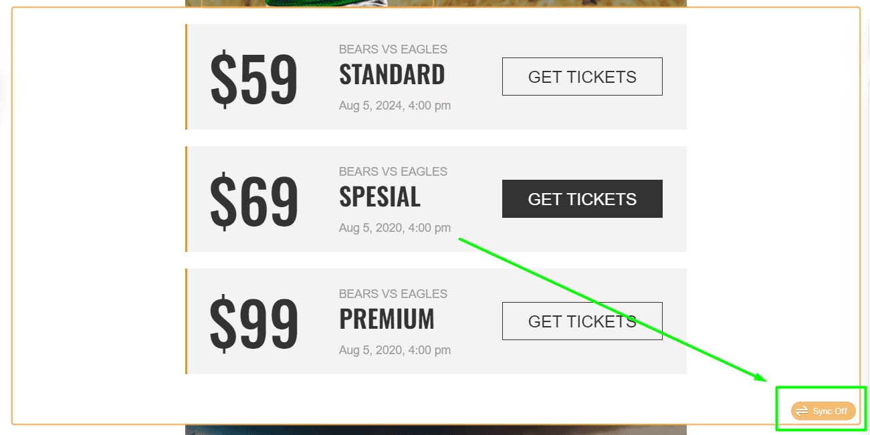Viewport: 870px width, 435px height.
Task: Select the SPESIAL title text
Action: pyautogui.click(x=380, y=197)
